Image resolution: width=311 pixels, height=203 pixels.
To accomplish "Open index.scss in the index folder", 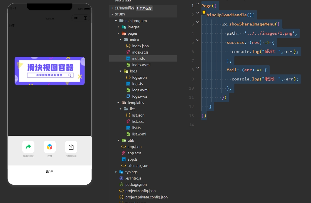I will [x=140, y=52].
